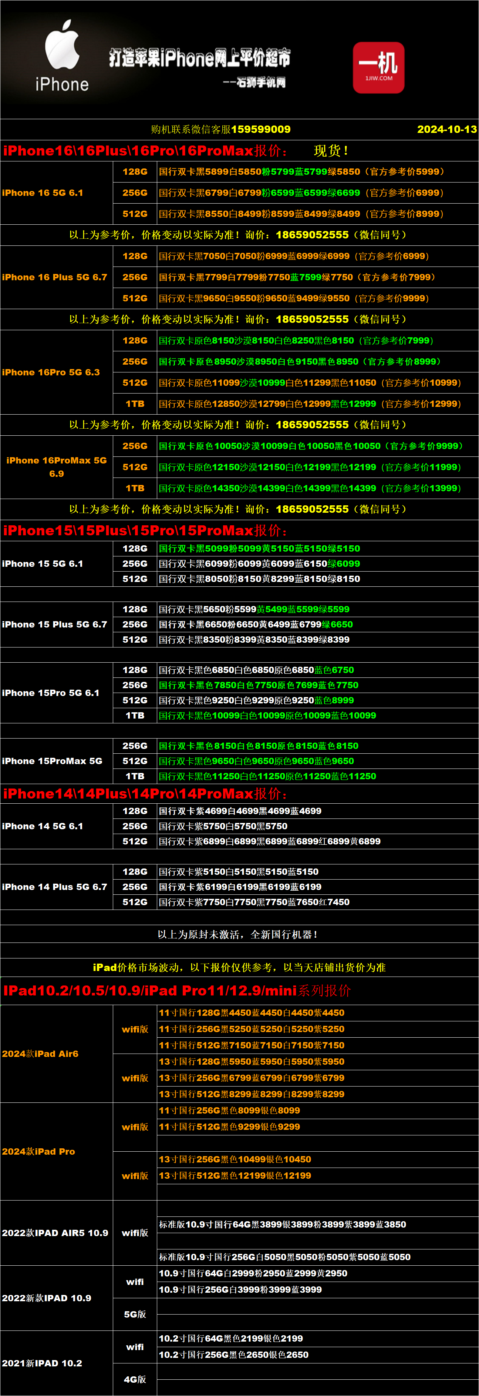The height and width of the screenshot is (1396, 479).
Task: Click the iPhone 16 5G 6.1 model cell
Action: point(56,193)
